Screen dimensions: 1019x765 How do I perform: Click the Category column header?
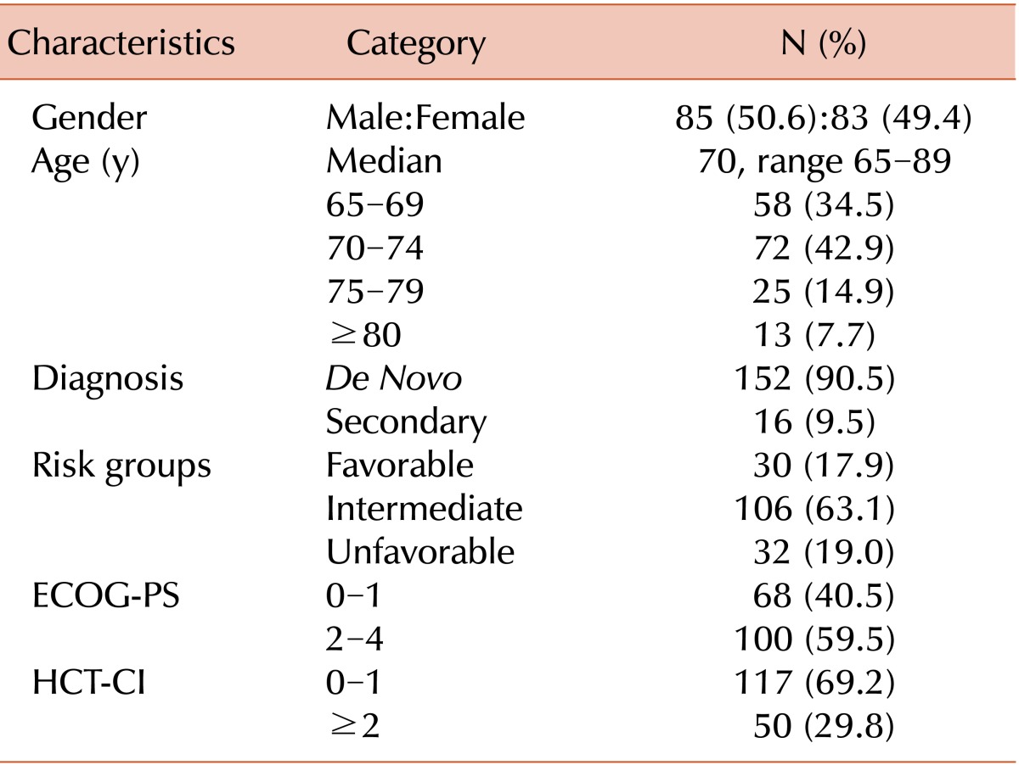pyautogui.click(x=416, y=44)
